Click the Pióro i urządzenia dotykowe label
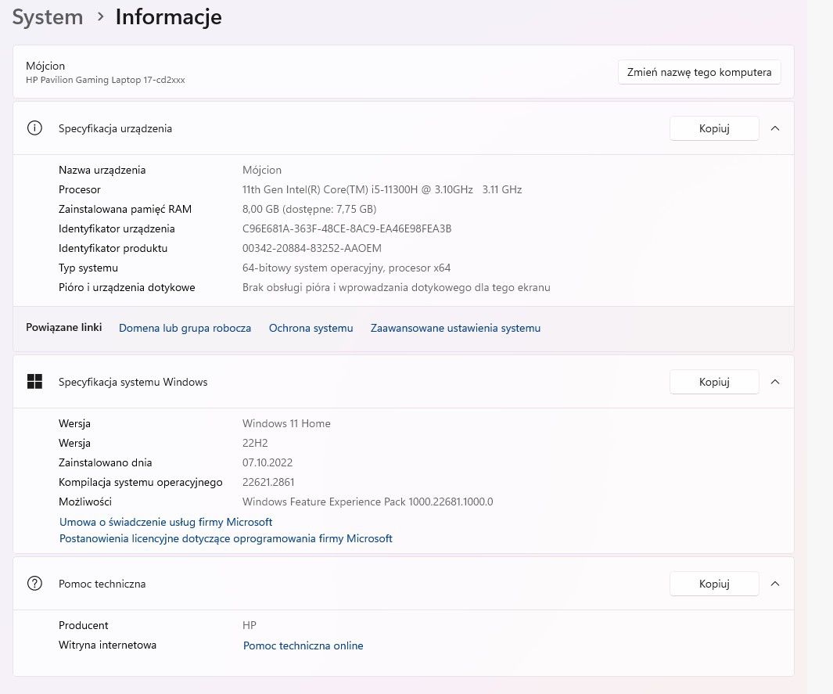The image size is (833, 694). pos(127,287)
